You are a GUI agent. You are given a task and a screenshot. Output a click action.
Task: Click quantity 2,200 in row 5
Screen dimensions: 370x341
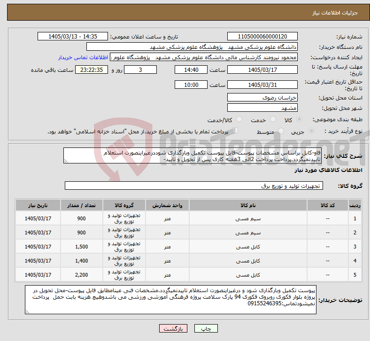[x=81, y=275]
